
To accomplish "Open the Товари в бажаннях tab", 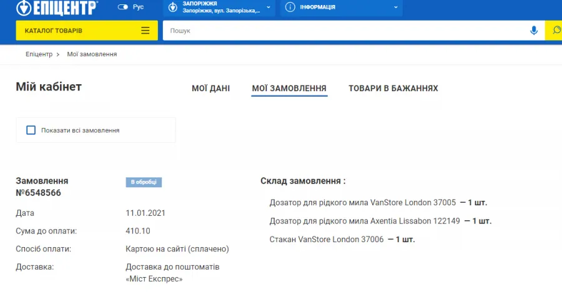I will tap(393, 88).
